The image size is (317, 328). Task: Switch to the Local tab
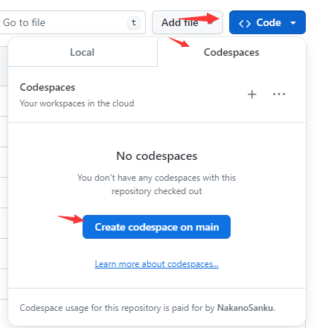click(83, 52)
